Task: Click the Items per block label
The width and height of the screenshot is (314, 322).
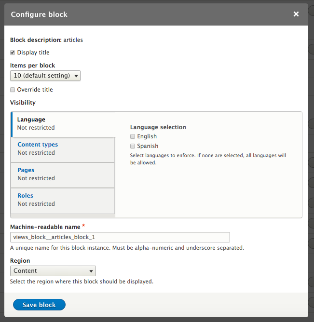Action: 33,66
